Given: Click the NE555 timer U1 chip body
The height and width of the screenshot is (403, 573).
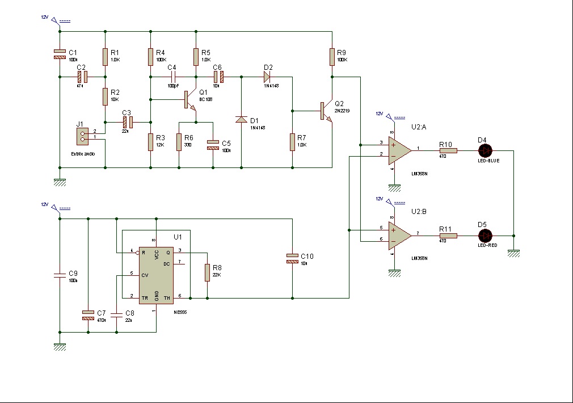Looking at the screenshot, I should click(156, 275).
